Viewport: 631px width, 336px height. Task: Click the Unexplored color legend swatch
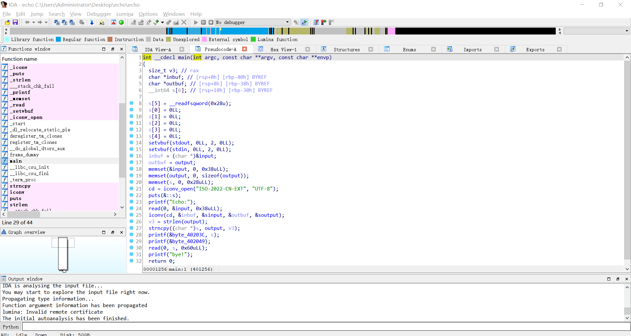168,39
